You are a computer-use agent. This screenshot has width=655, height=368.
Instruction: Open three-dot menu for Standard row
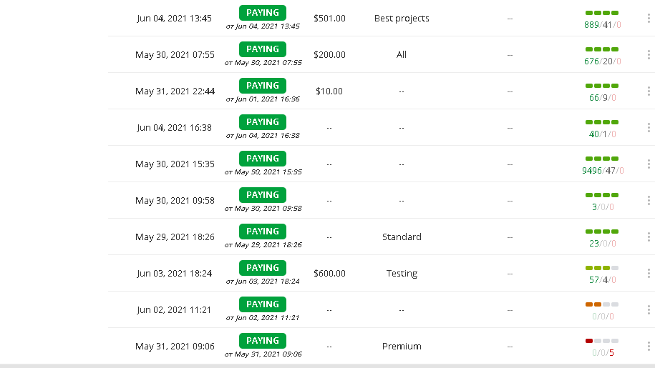(649, 237)
